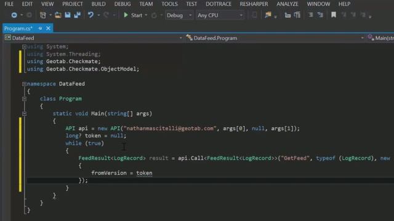Click the New Project toolbar icon
Screen dimensions: 394x221
(43, 15)
